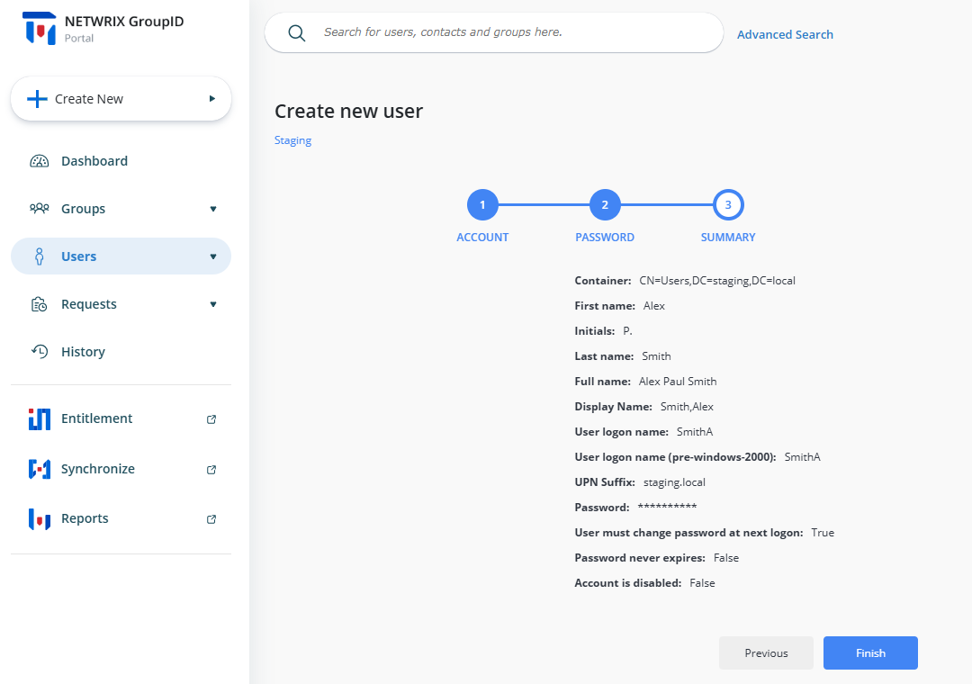The image size is (972, 684).
Task: Expand the Requests navigation menu
Action: [x=212, y=303]
